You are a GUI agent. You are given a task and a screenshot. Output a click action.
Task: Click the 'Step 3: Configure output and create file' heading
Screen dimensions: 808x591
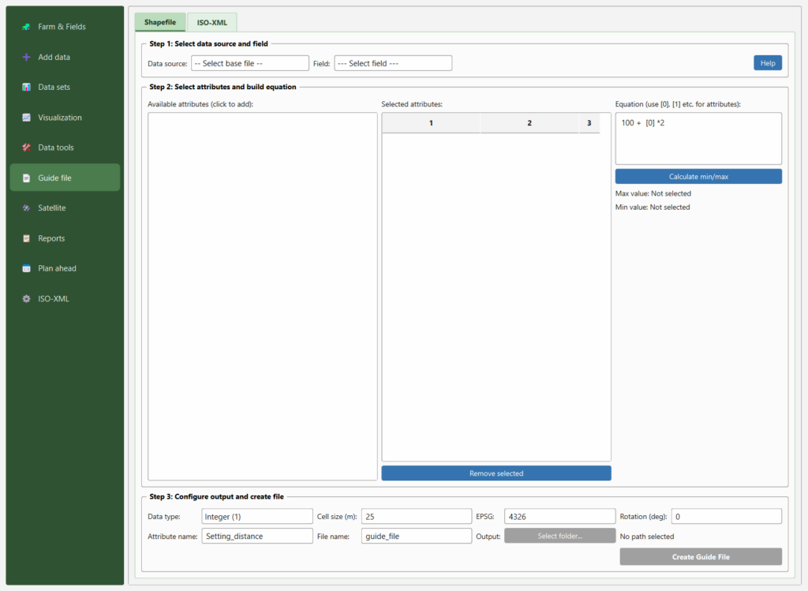(216, 496)
